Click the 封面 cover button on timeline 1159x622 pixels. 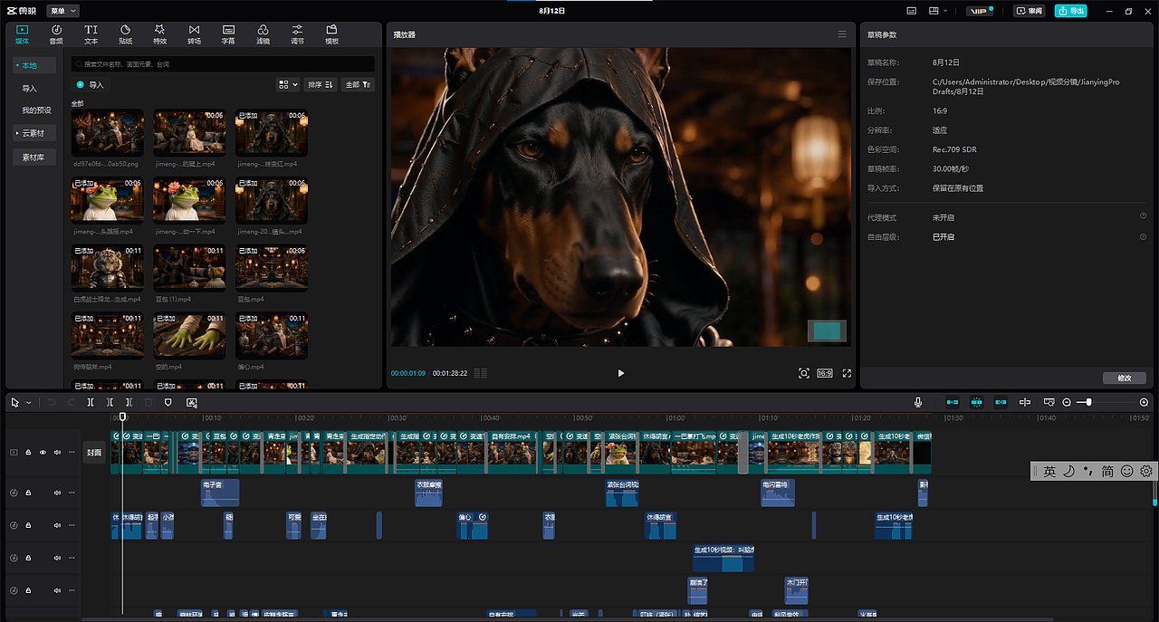tap(94, 452)
